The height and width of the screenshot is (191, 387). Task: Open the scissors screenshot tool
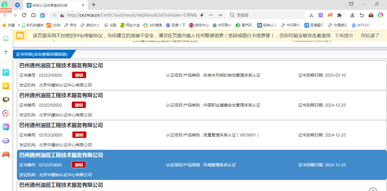coord(311,15)
